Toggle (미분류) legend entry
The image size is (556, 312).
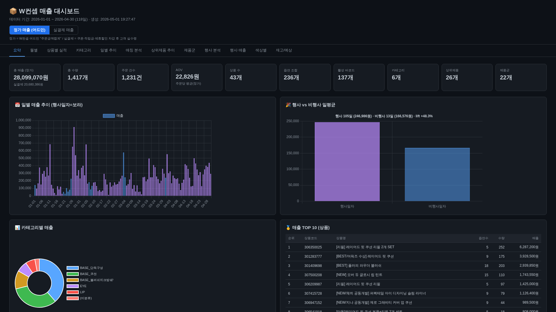coord(79,298)
